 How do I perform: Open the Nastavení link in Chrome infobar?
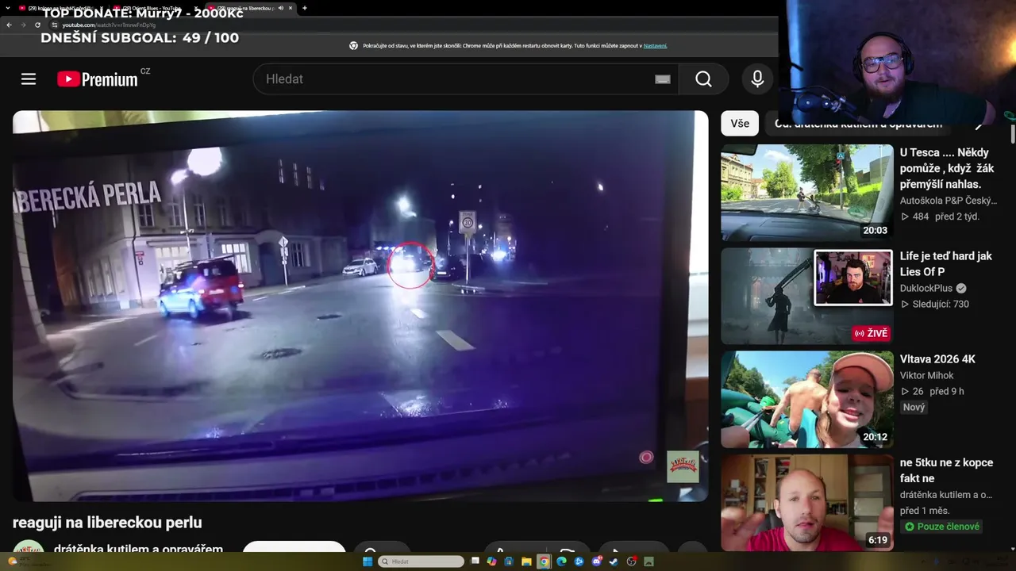(655, 46)
